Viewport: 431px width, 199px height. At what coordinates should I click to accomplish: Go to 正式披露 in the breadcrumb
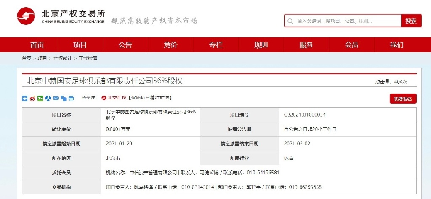click(x=88, y=58)
